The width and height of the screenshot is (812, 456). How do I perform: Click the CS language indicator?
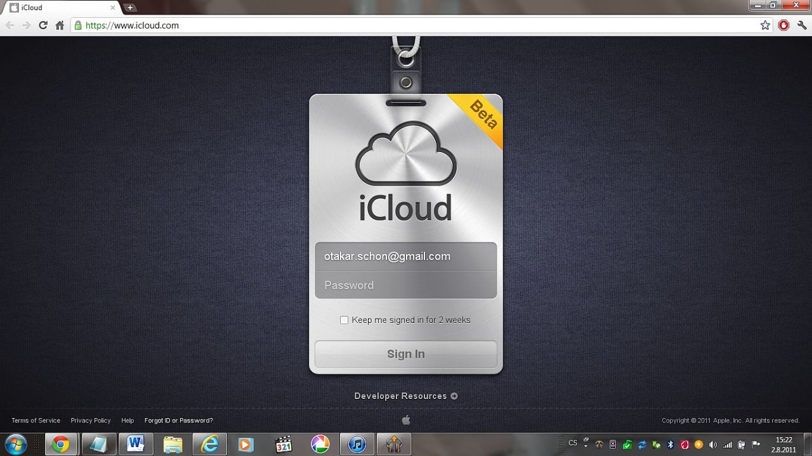(573, 443)
